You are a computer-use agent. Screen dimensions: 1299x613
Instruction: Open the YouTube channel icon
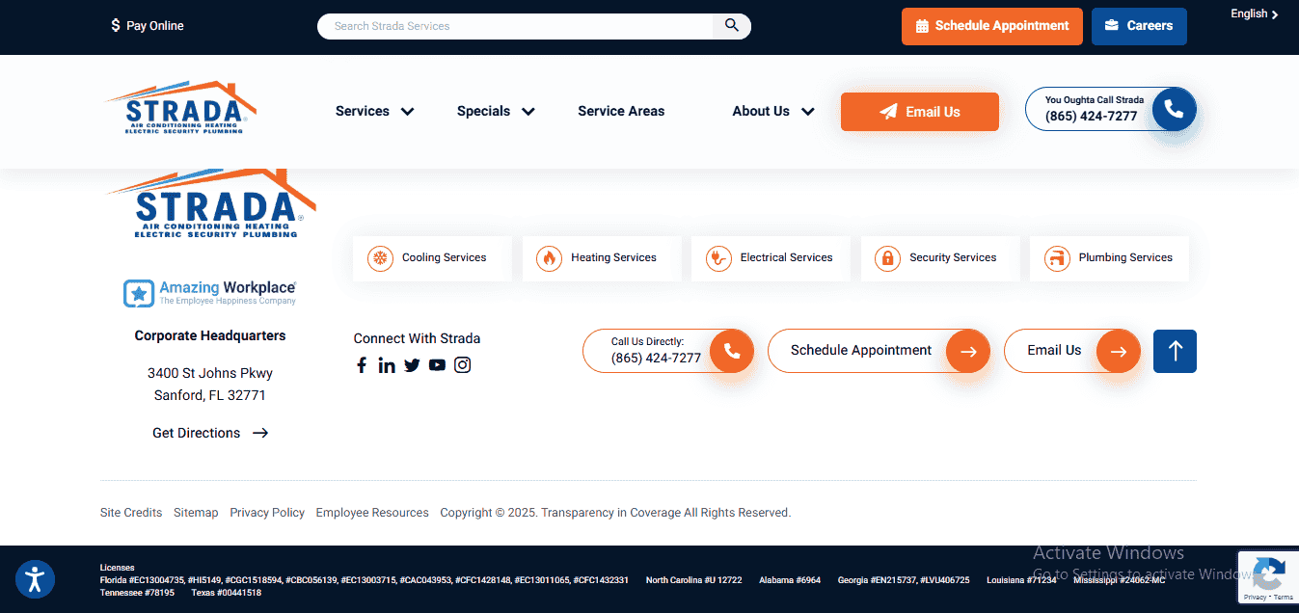tap(437, 365)
